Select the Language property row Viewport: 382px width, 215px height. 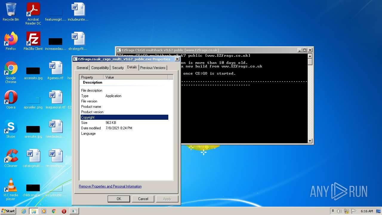[124, 133]
